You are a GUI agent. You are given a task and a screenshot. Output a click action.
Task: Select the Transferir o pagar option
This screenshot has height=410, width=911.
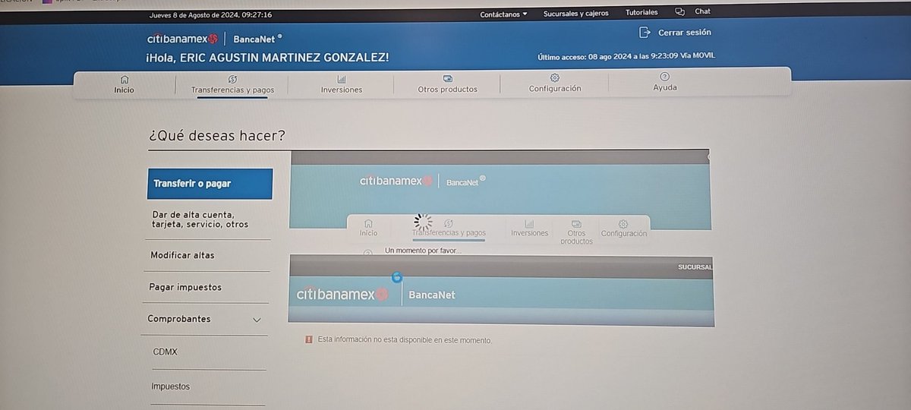[x=210, y=184]
